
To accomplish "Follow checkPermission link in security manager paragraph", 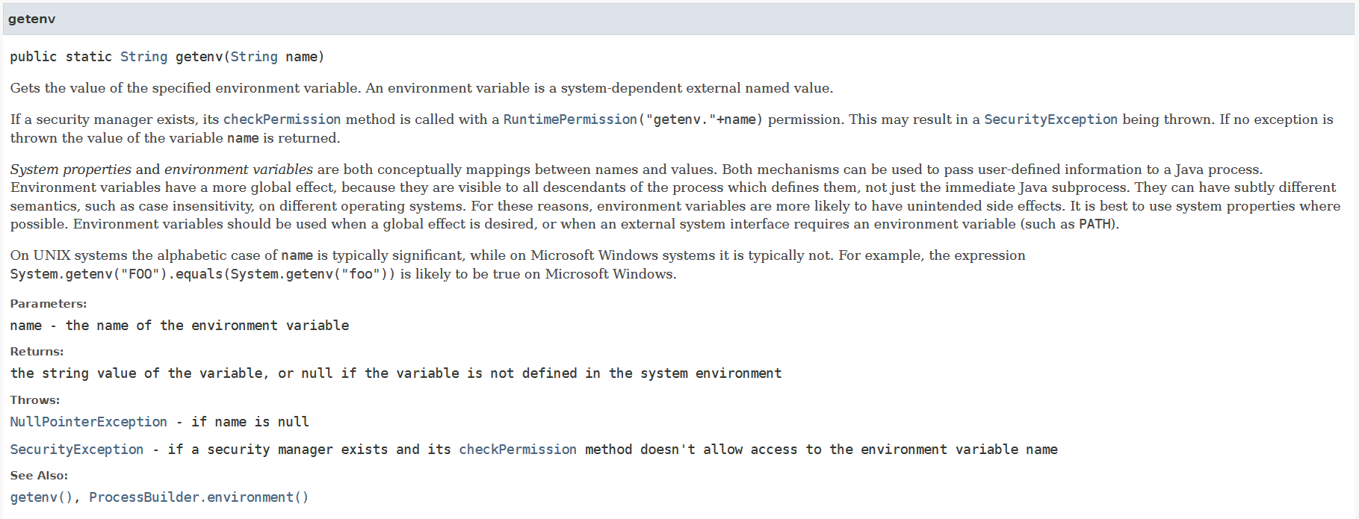I will coord(282,119).
